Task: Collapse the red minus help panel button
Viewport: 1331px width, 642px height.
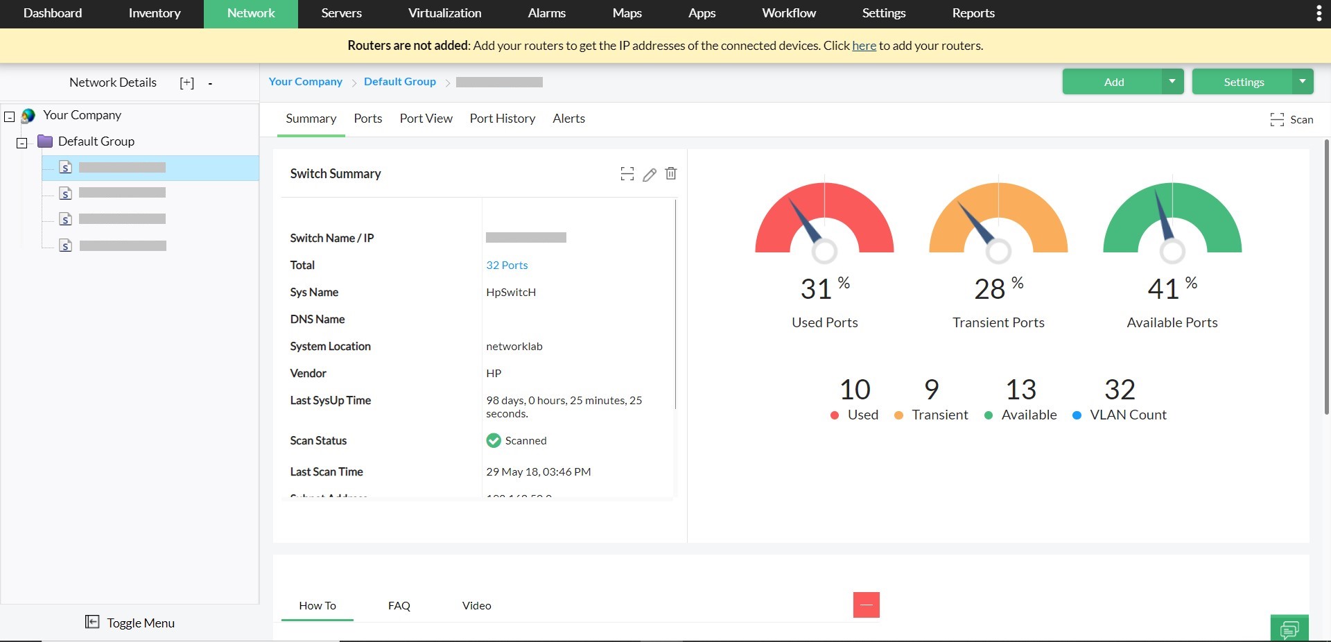Action: coord(866,605)
